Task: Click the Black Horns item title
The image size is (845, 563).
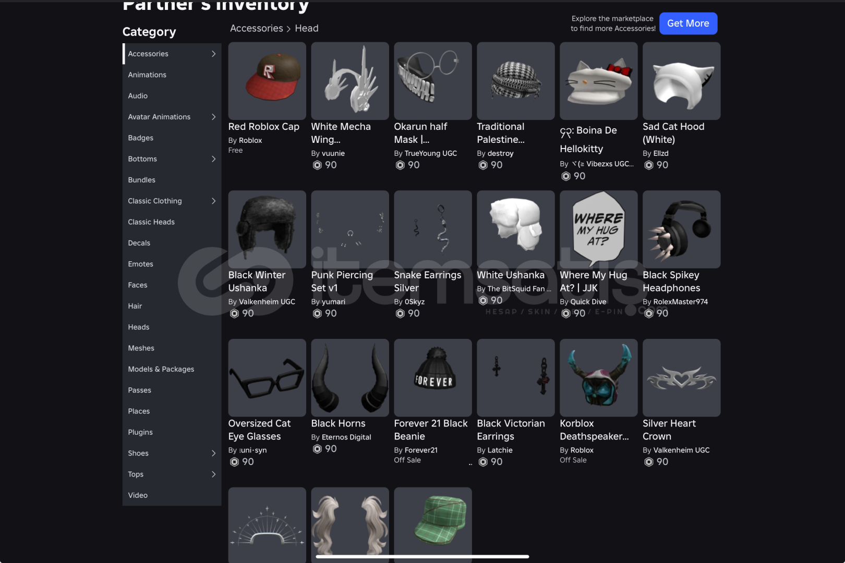Action: pyautogui.click(x=338, y=423)
